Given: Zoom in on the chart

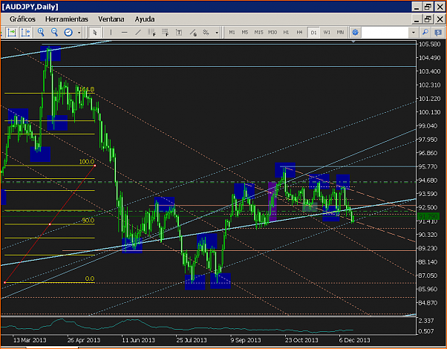Looking at the screenshot, I should pos(41,32).
